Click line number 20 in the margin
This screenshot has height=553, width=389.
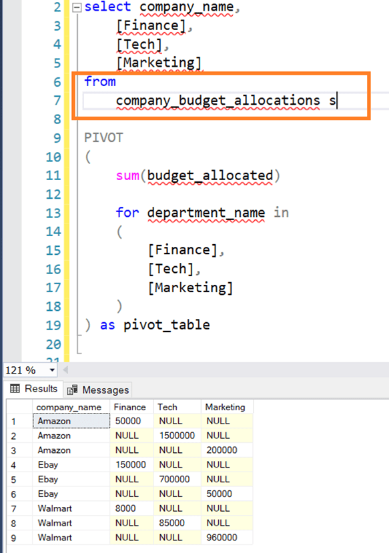[53, 344]
